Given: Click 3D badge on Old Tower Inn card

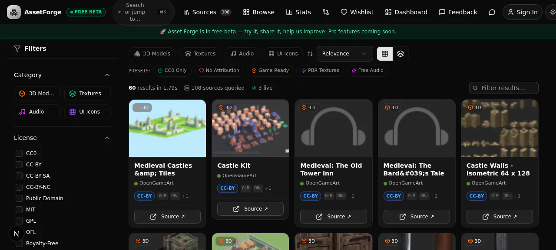Looking at the screenshot, I should pyautogui.click(x=308, y=107).
